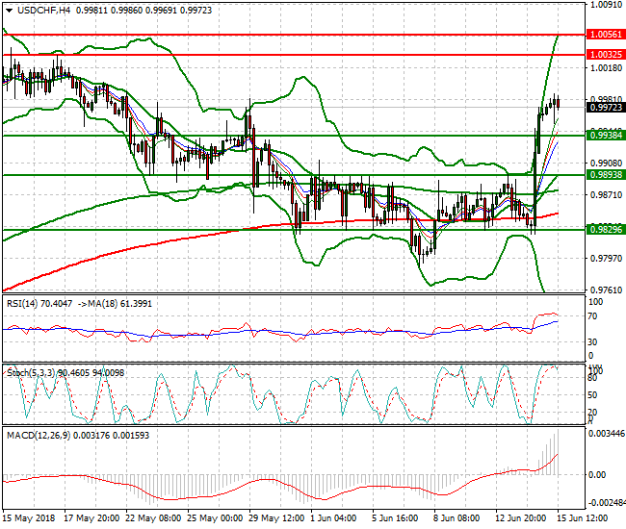Click the 0.97610 price scale value
This screenshot has width=626, height=529.
[606, 290]
